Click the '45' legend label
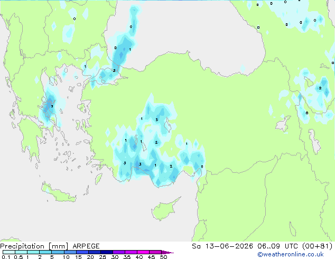This screenshot has height=259, width=335. click(x=151, y=257)
